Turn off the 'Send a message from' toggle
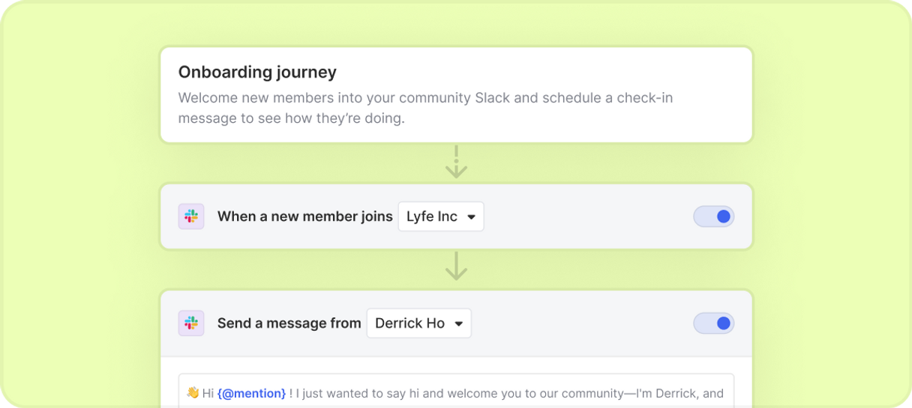Viewport: 912px width, 408px height. (x=713, y=323)
